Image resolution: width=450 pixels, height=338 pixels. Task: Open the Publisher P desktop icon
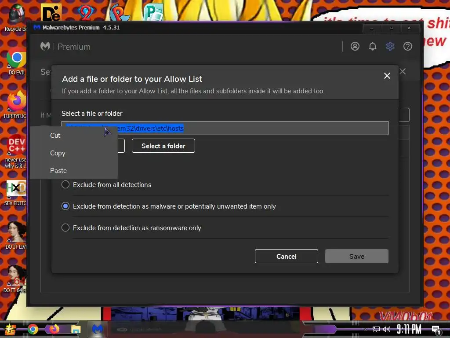pos(153,12)
